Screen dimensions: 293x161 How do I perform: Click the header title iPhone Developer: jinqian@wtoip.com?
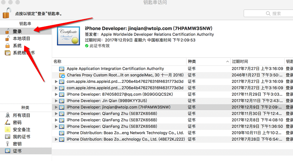(149, 28)
